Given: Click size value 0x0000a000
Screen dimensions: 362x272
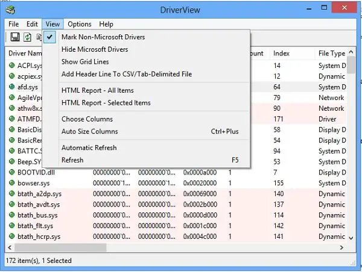Looking at the screenshot, I should pos(200,172).
